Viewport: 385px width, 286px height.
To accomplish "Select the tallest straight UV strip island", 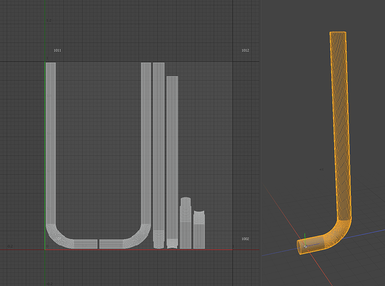I will tap(159, 156).
